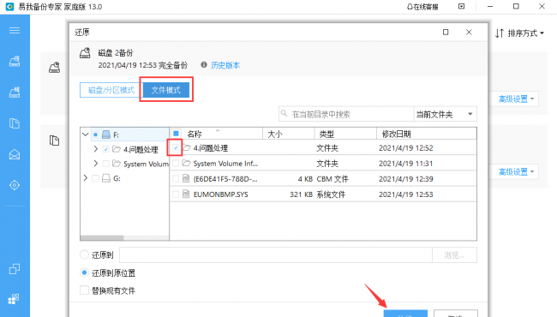Check {E6DE41F5-788D file checkbox

click(x=176, y=179)
